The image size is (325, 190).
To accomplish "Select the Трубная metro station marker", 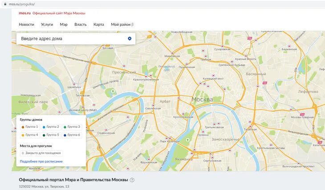I will 206,56.
